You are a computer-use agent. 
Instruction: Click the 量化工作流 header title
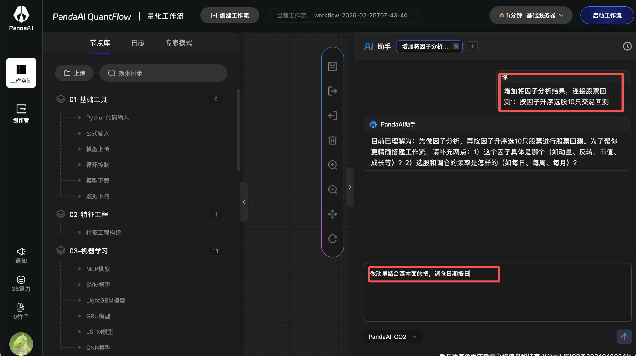click(165, 16)
